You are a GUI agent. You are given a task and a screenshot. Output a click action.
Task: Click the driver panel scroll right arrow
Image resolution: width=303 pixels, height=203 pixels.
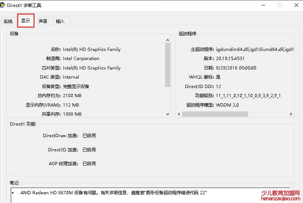(x=291, y=114)
